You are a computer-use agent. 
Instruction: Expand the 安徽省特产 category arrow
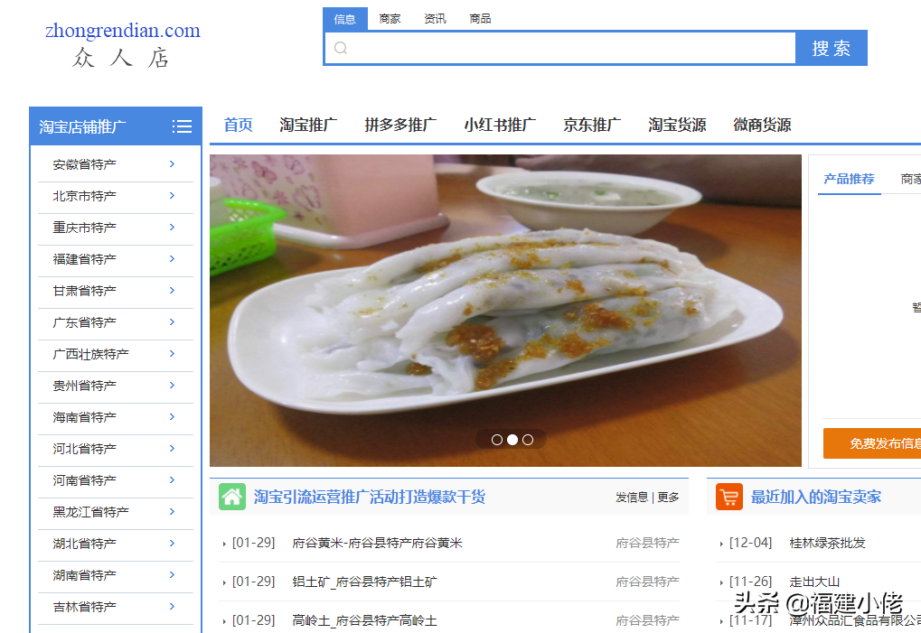point(172,164)
